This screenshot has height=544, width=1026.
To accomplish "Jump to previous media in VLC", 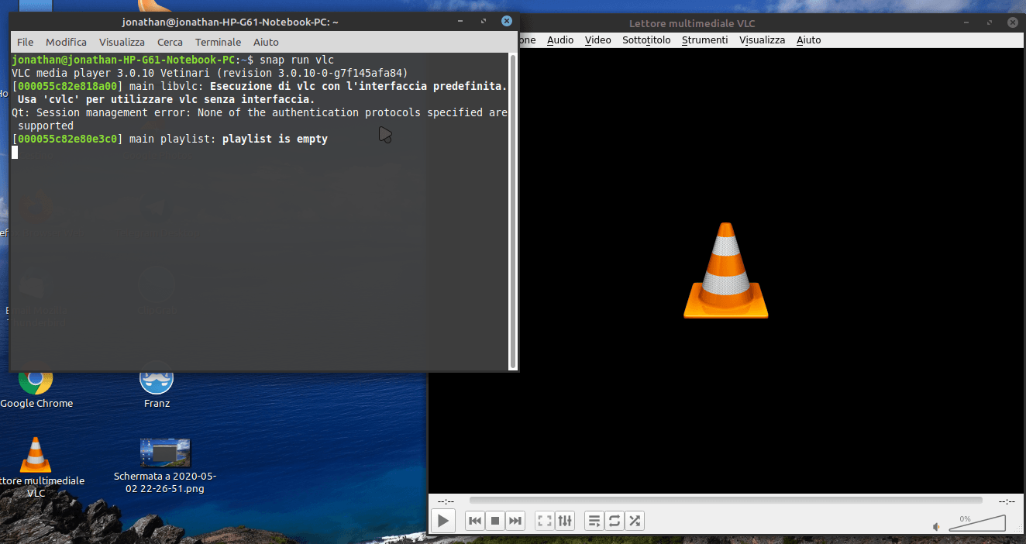I will point(475,521).
